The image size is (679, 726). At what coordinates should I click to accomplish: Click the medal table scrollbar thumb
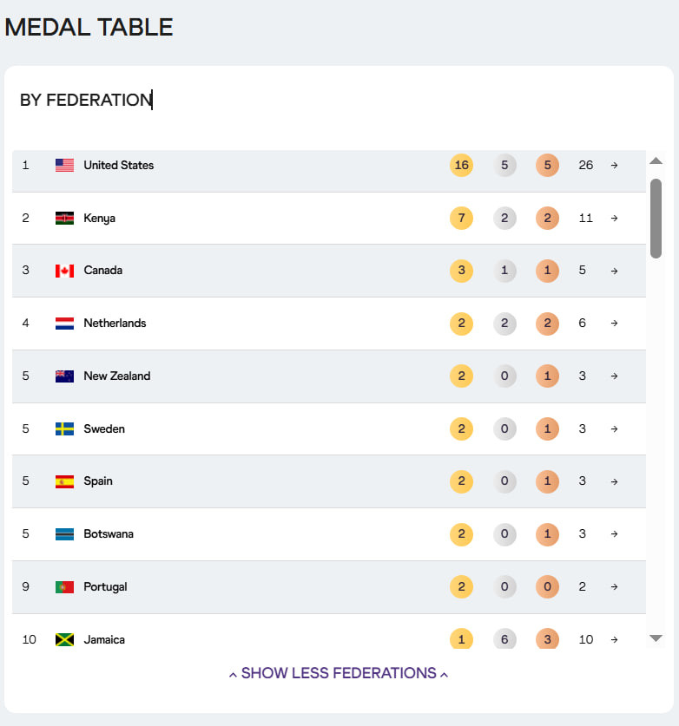click(x=656, y=218)
